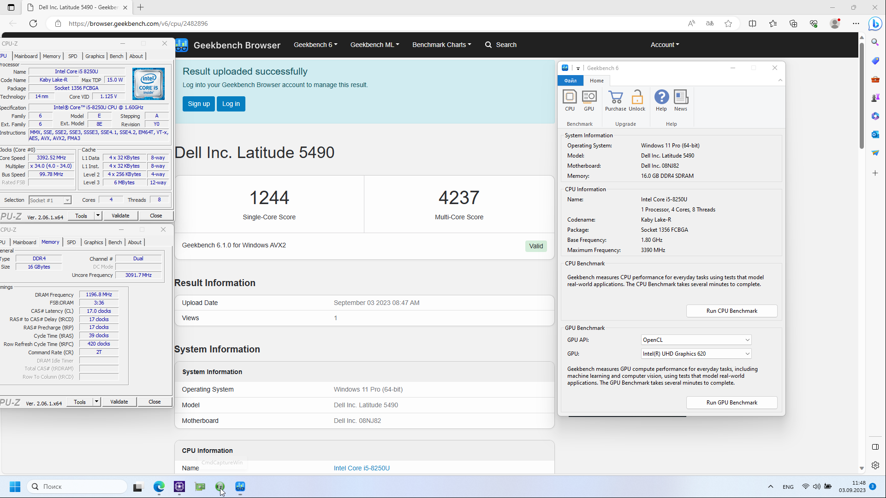Open CPU-Z app from taskbar
Viewport: 886px width, 498px height.
click(179, 486)
